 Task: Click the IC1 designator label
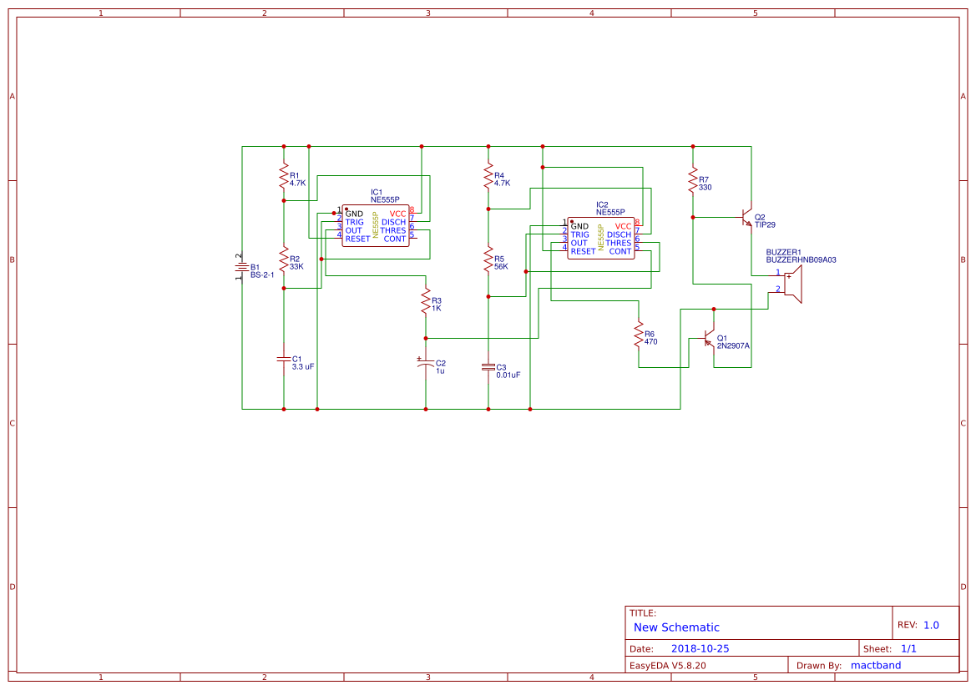pos(376,192)
